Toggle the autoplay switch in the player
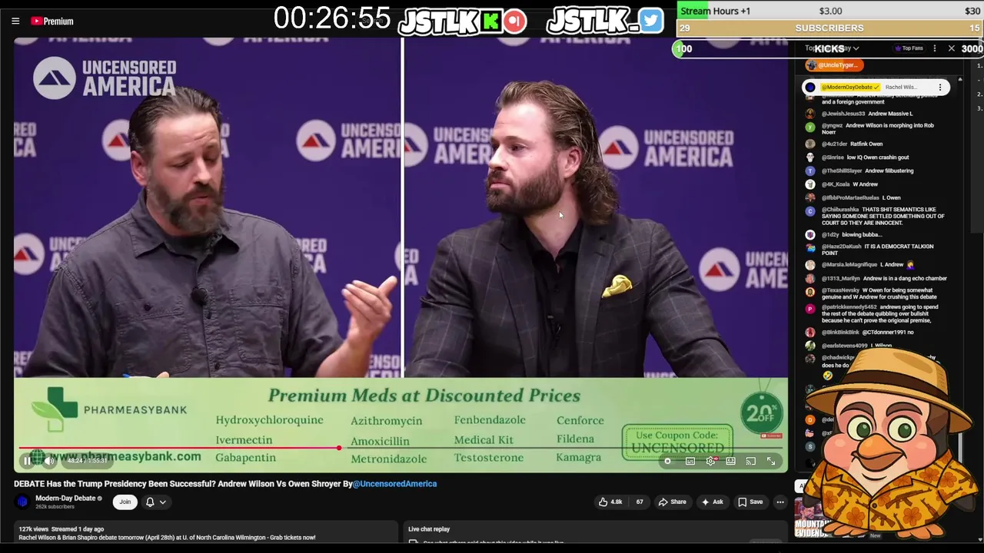Image resolution: width=984 pixels, height=553 pixels. 667,461
